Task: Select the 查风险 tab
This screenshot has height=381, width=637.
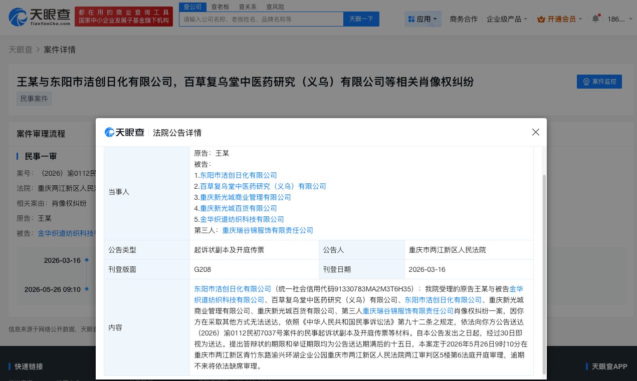Action: click(x=275, y=7)
